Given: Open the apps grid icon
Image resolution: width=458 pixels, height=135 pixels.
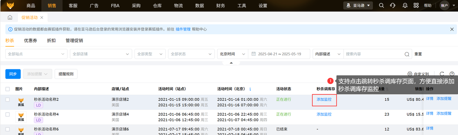Looking at the screenshot, I should [x=416, y=5].
